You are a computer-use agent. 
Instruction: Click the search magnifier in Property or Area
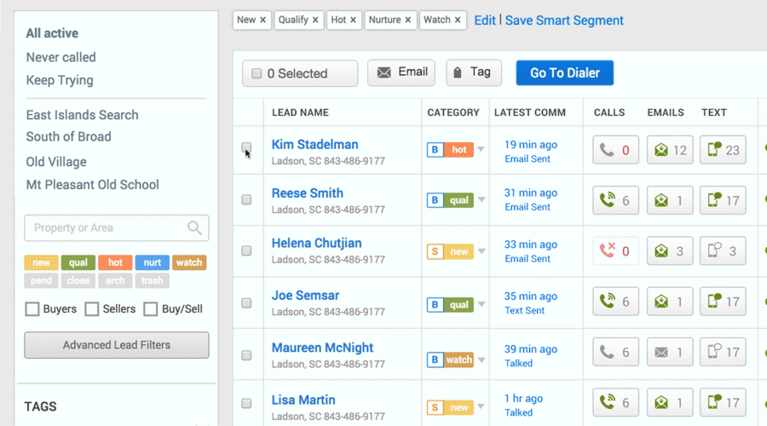(195, 227)
